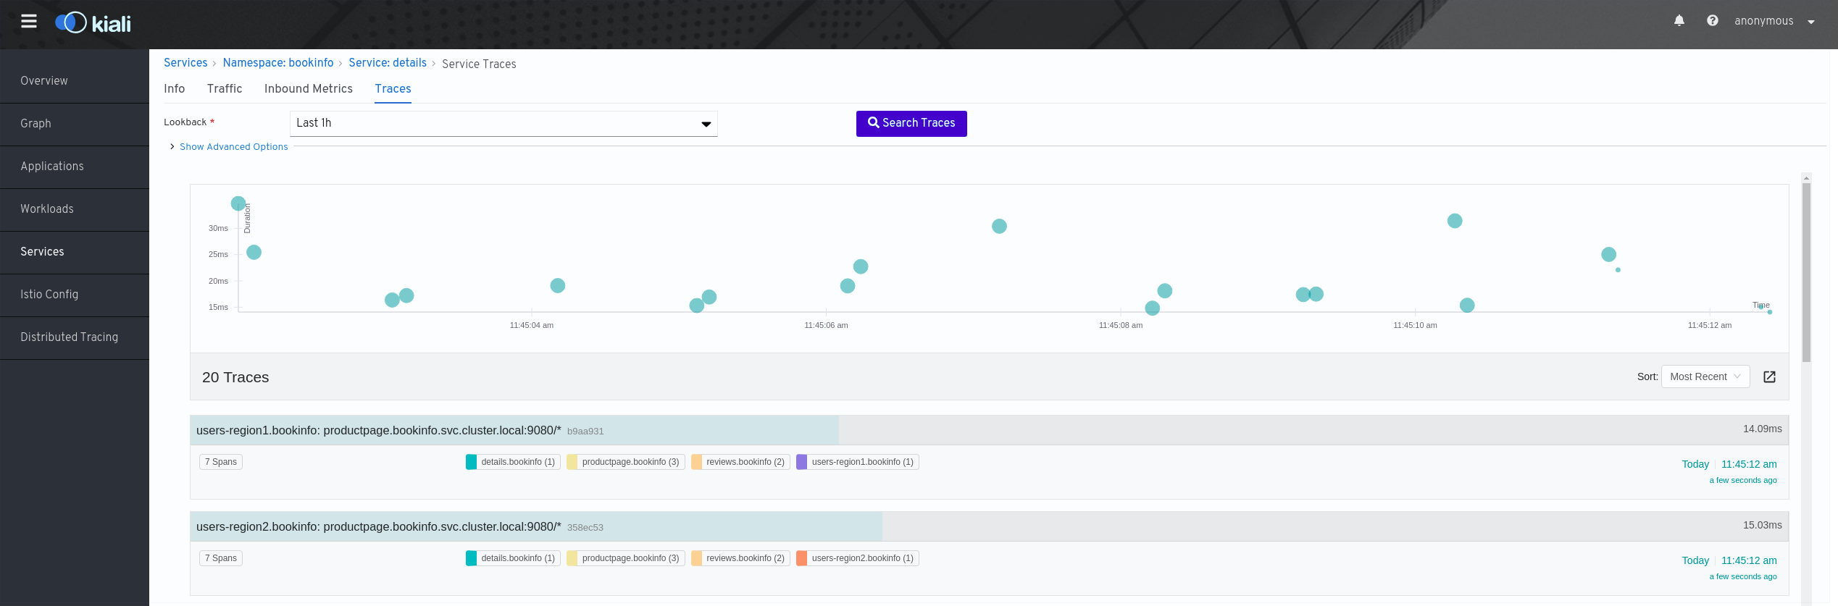This screenshot has width=1838, height=606.
Task: Click the trace dot near 25ms at chart left
Action: click(x=254, y=252)
